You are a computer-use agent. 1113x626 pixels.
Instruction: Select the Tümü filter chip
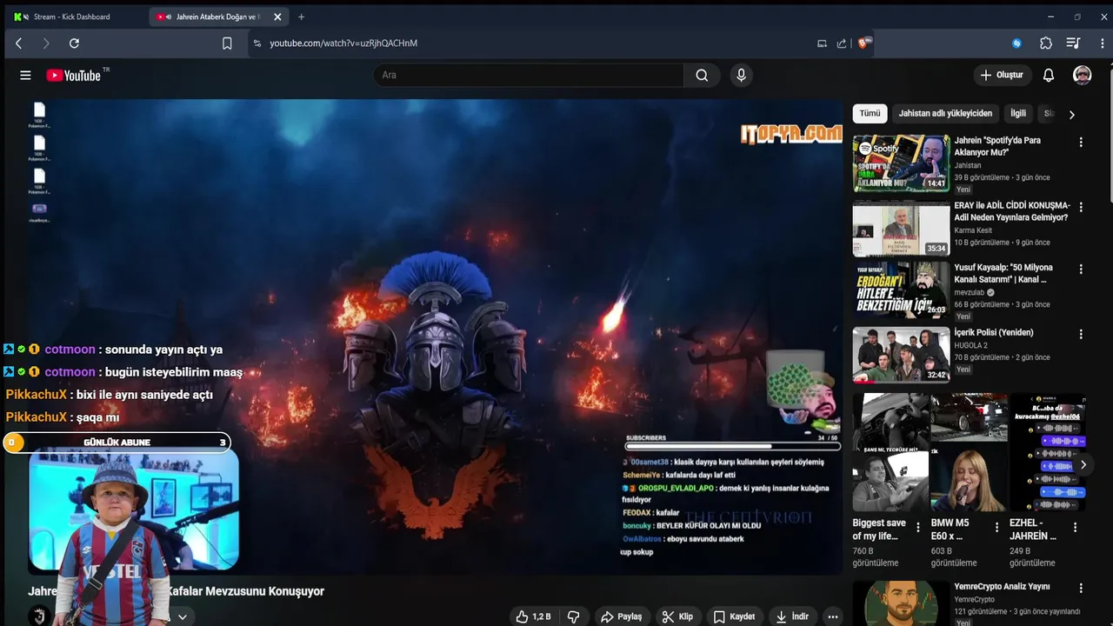point(870,113)
